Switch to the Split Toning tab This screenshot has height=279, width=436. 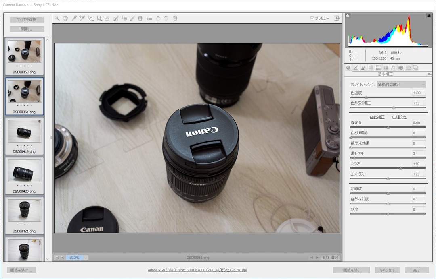pos(378,67)
